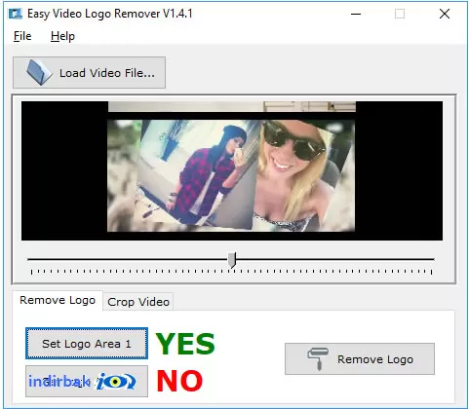469x409 pixels.
Task: Click the second logo area button
Action: pos(87,381)
